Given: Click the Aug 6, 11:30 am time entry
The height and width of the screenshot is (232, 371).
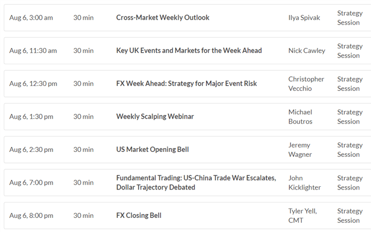Looking at the screenshot, I should click(x=33, y=51).
